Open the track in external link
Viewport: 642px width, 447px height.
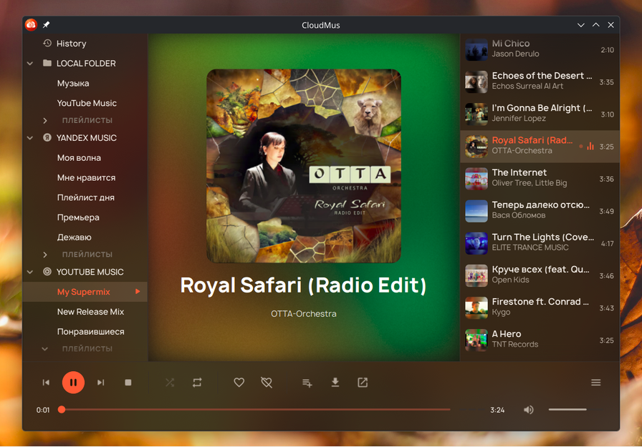tap(363, 383)
